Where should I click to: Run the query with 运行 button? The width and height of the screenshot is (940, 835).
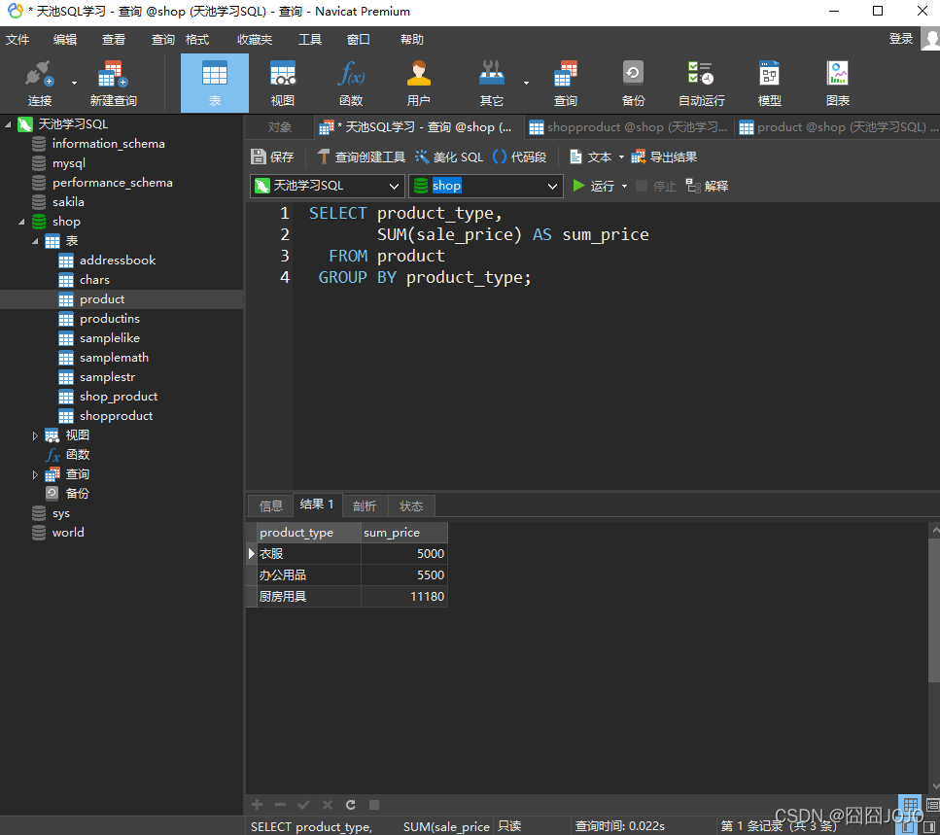coord(593,186)
